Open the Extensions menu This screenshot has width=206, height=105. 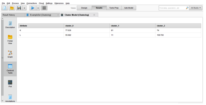coord(59,3)
